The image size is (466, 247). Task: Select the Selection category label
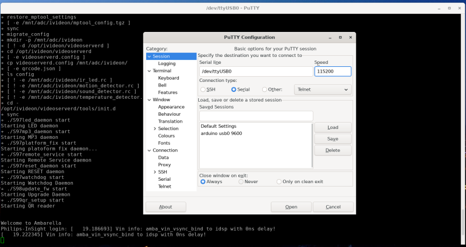point(168,128)
